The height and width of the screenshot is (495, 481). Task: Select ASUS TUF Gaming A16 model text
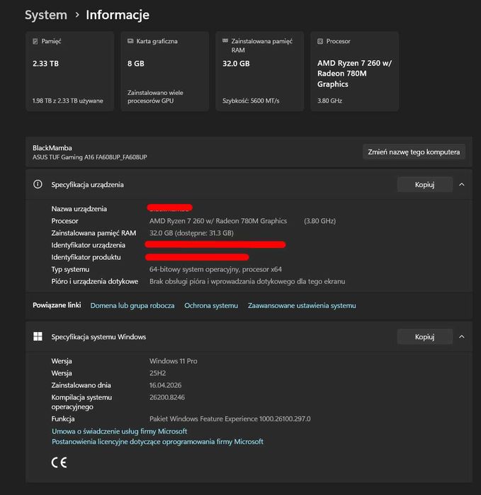click(x=90, y=157)
